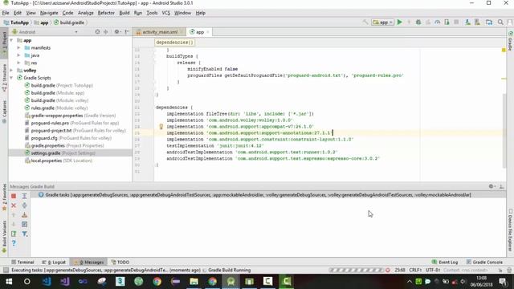
Task: Click the collapse all icon in Messages panel
Action: [24, 206]
